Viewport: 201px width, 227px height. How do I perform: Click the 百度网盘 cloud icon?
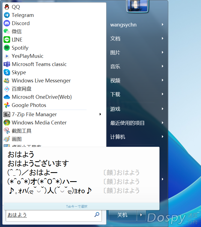7,89
